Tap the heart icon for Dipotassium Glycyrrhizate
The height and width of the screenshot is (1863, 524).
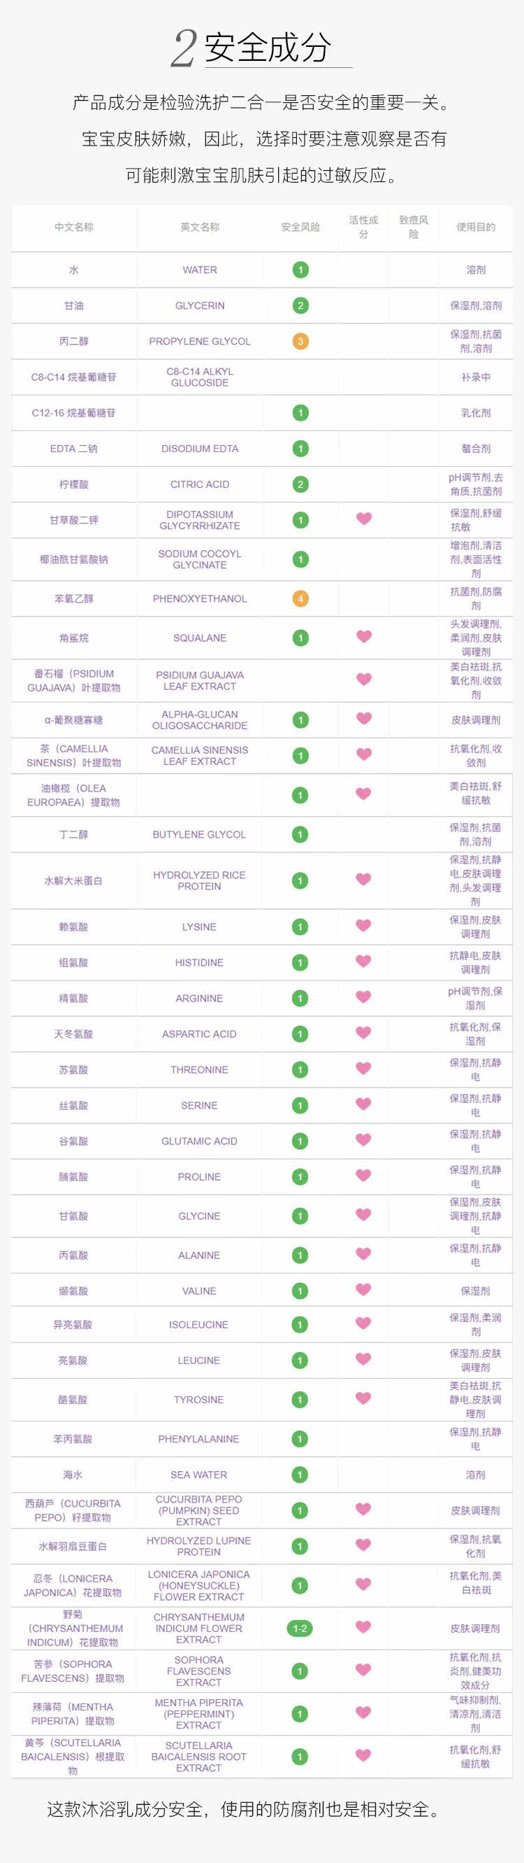364,519
